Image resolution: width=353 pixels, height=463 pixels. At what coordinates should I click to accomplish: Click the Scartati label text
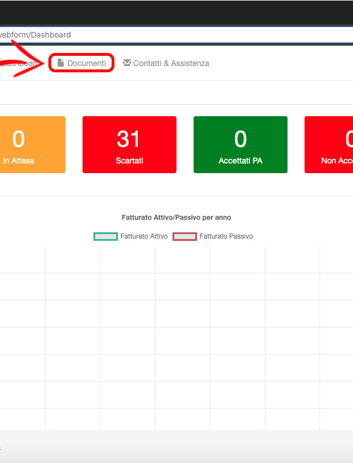click(x=129, y=161)
